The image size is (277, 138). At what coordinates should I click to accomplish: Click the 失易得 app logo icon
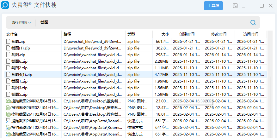(5, 6)
